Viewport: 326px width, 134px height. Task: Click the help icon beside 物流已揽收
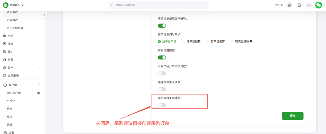[x=252, y=41]
